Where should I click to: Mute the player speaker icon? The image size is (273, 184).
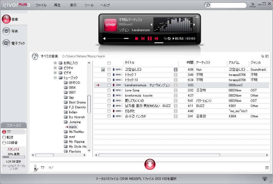click(x=104, y=38)
